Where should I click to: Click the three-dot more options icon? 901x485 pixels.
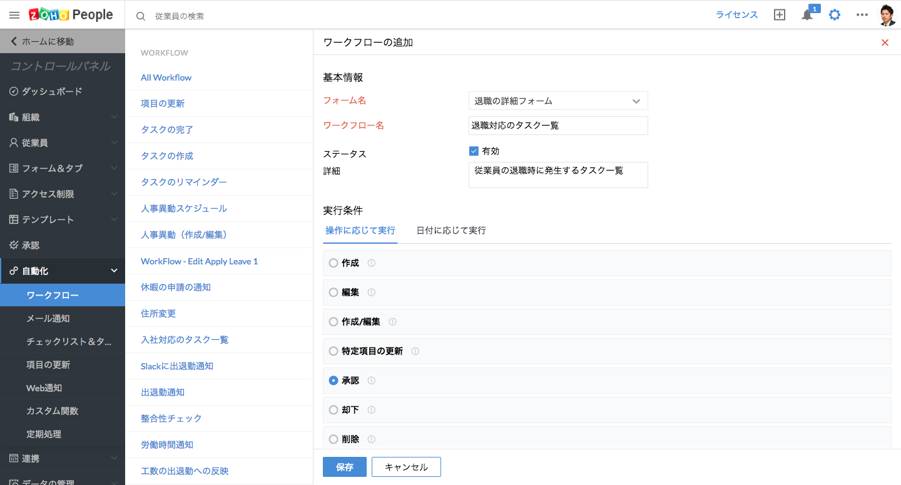(x=862, y=15)
